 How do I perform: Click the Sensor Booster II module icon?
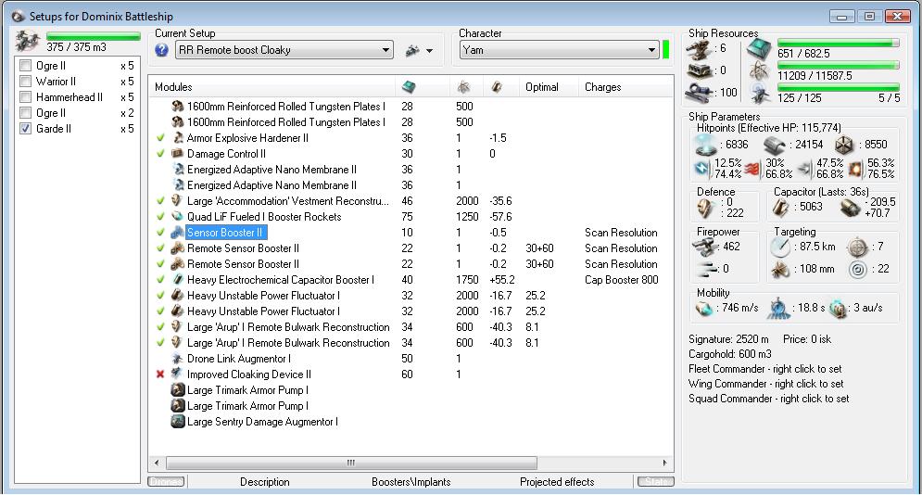click(177, 233)
